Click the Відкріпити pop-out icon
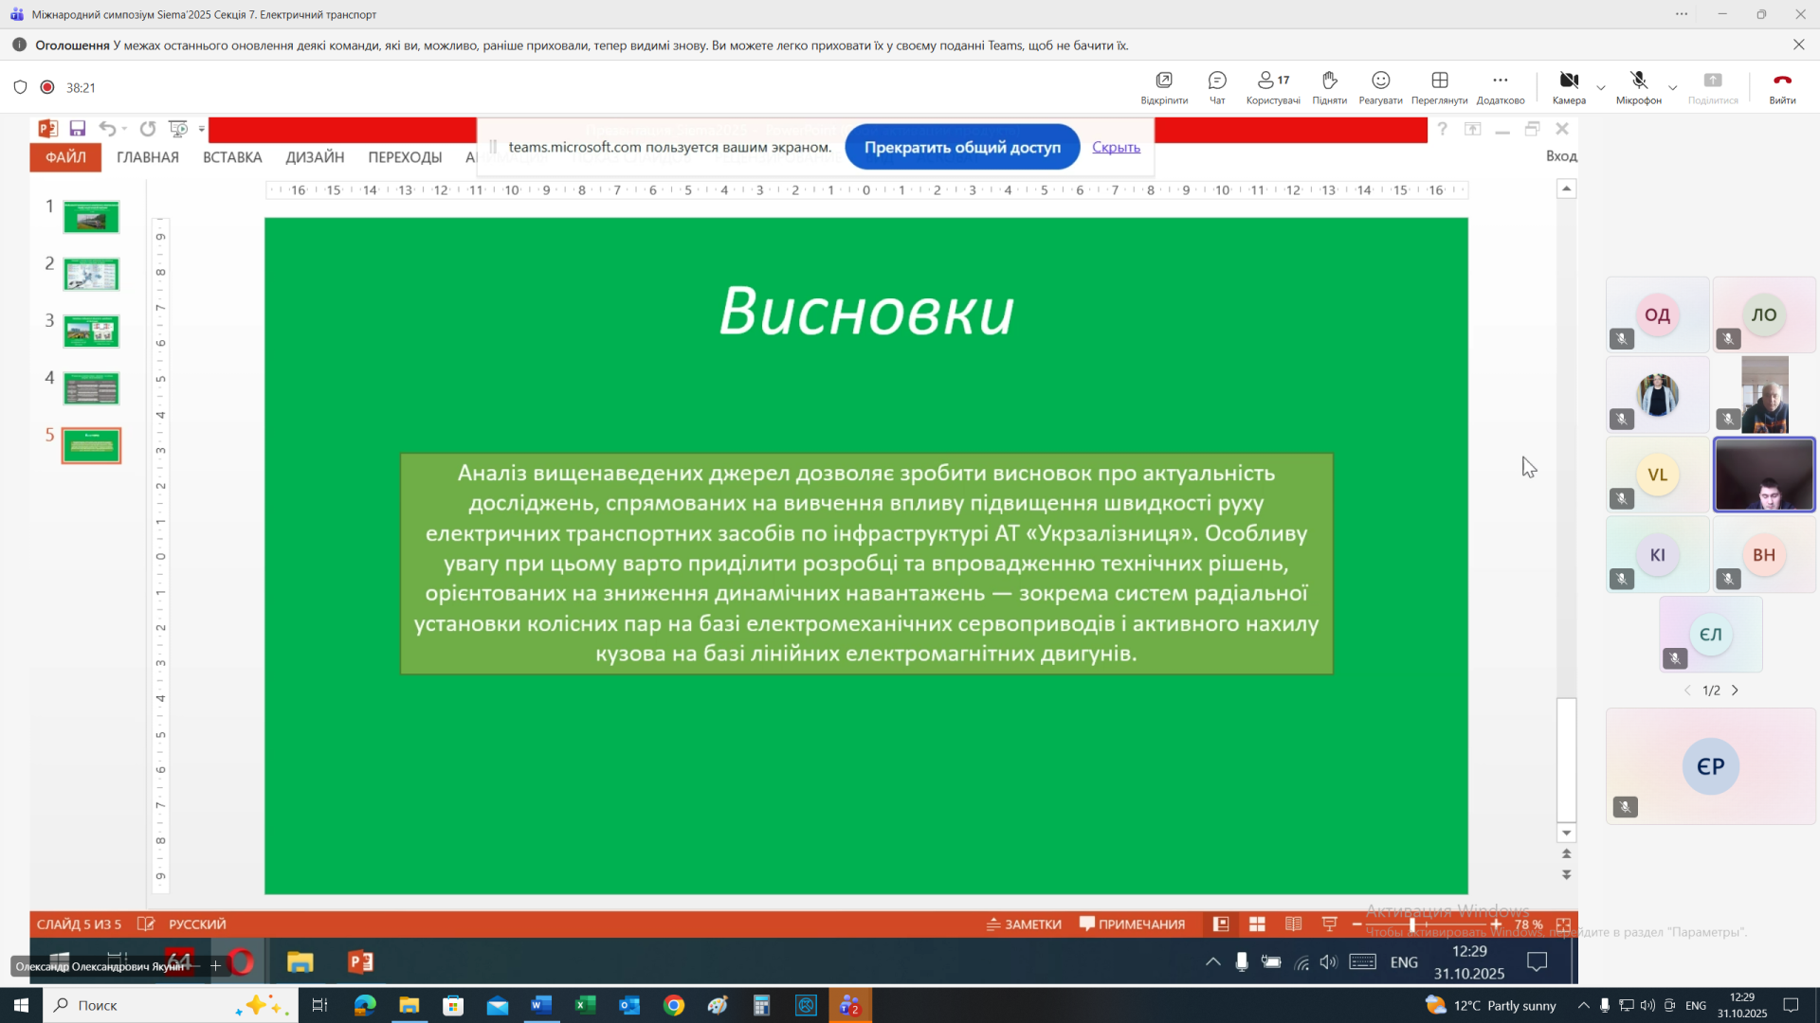This screenshot has width=1820, height=1023. (x=1164, y=81)
